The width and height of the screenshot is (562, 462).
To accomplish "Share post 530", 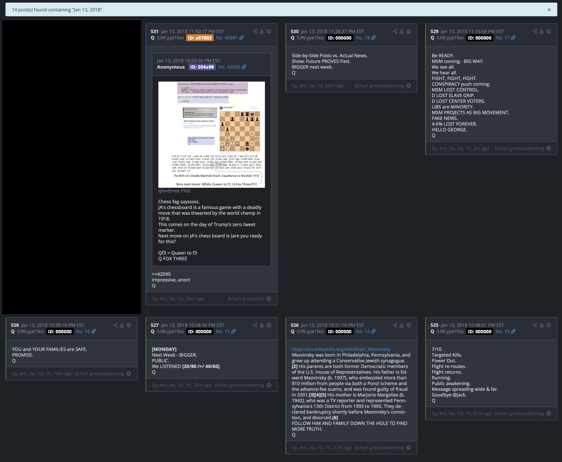I will pos(395,31).
